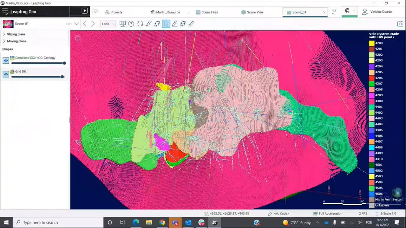
Task: Select the polyline pencil tool
Action: click(174, 24)
